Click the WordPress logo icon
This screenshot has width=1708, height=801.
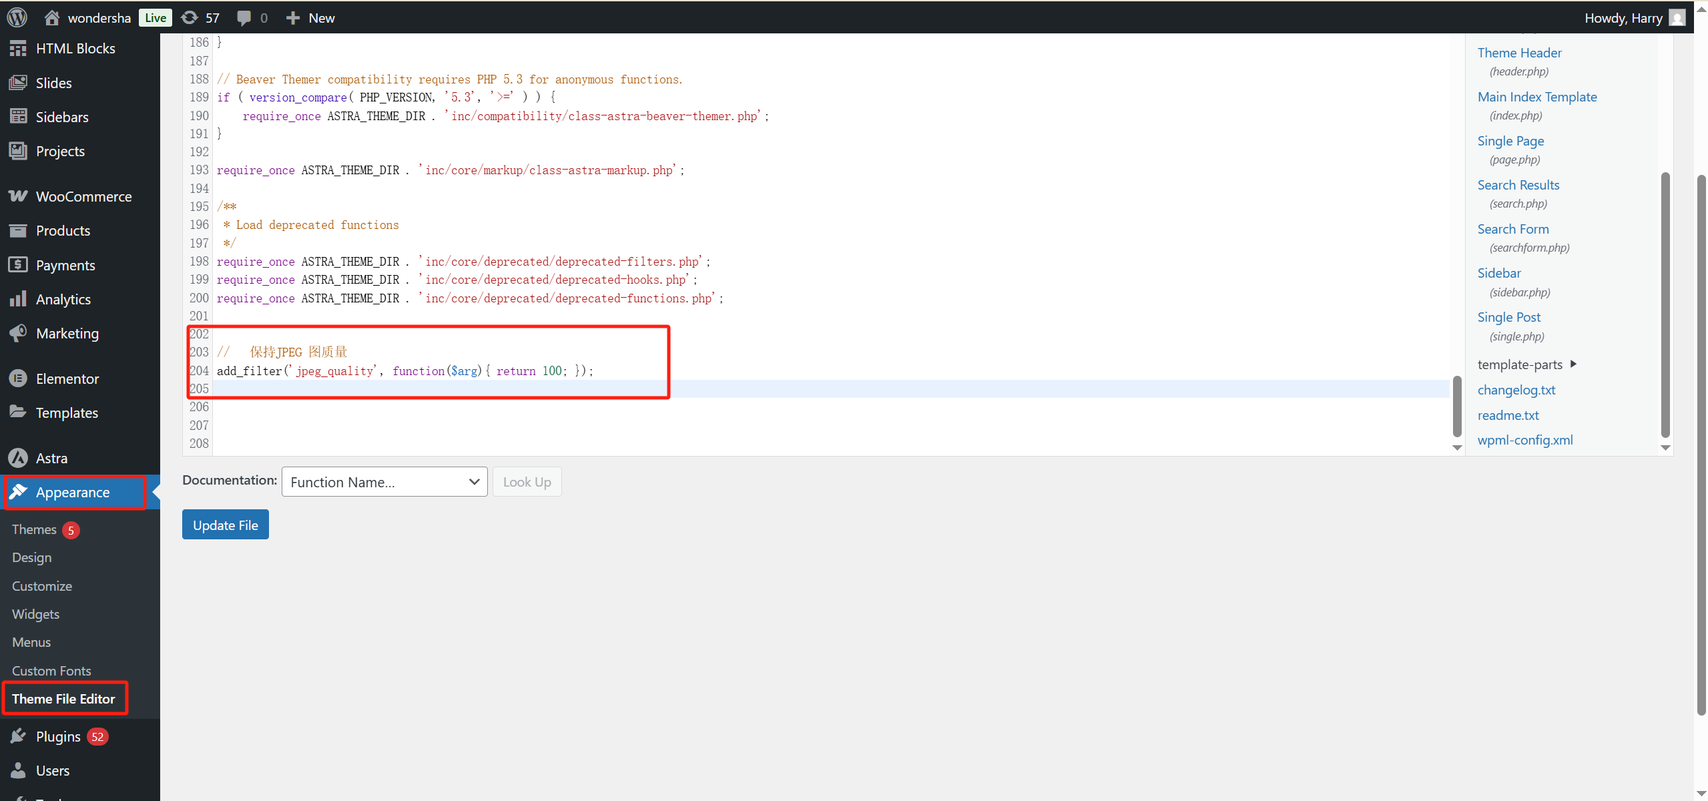coord(17,17)
